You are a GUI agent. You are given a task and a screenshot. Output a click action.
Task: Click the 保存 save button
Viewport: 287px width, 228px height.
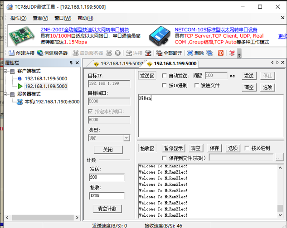tap(214, 148)
